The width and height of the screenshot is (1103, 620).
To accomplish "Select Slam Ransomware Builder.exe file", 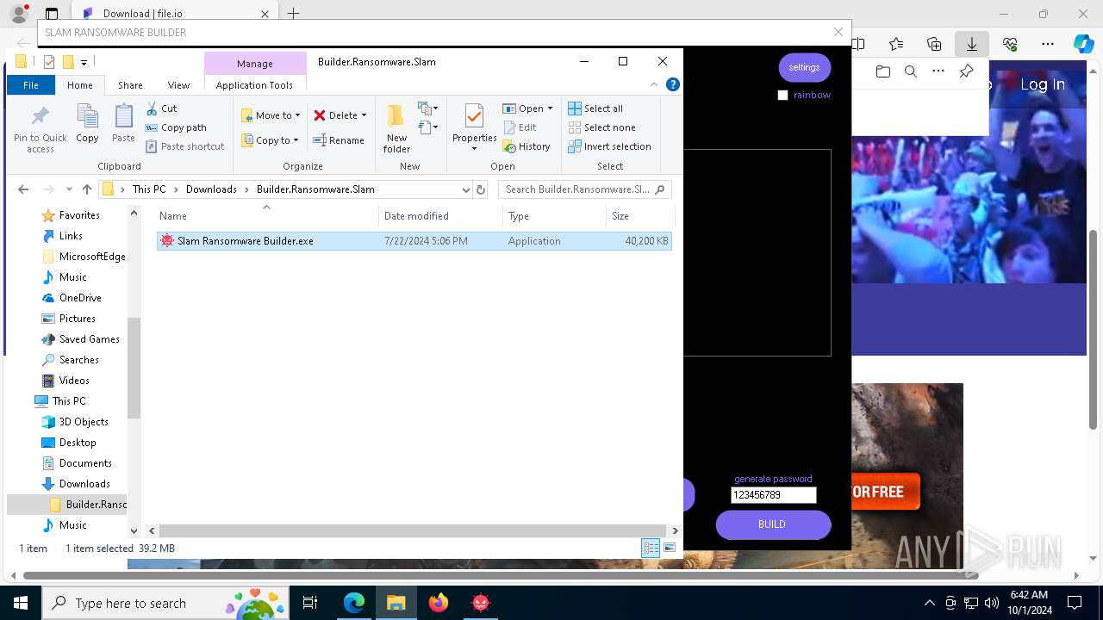I will click(x=414, y=241).
